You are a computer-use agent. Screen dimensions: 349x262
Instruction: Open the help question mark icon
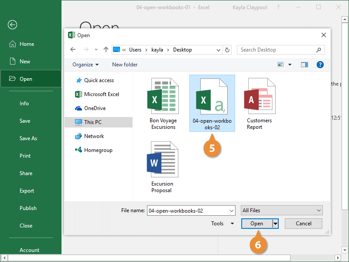pos(320,65)
